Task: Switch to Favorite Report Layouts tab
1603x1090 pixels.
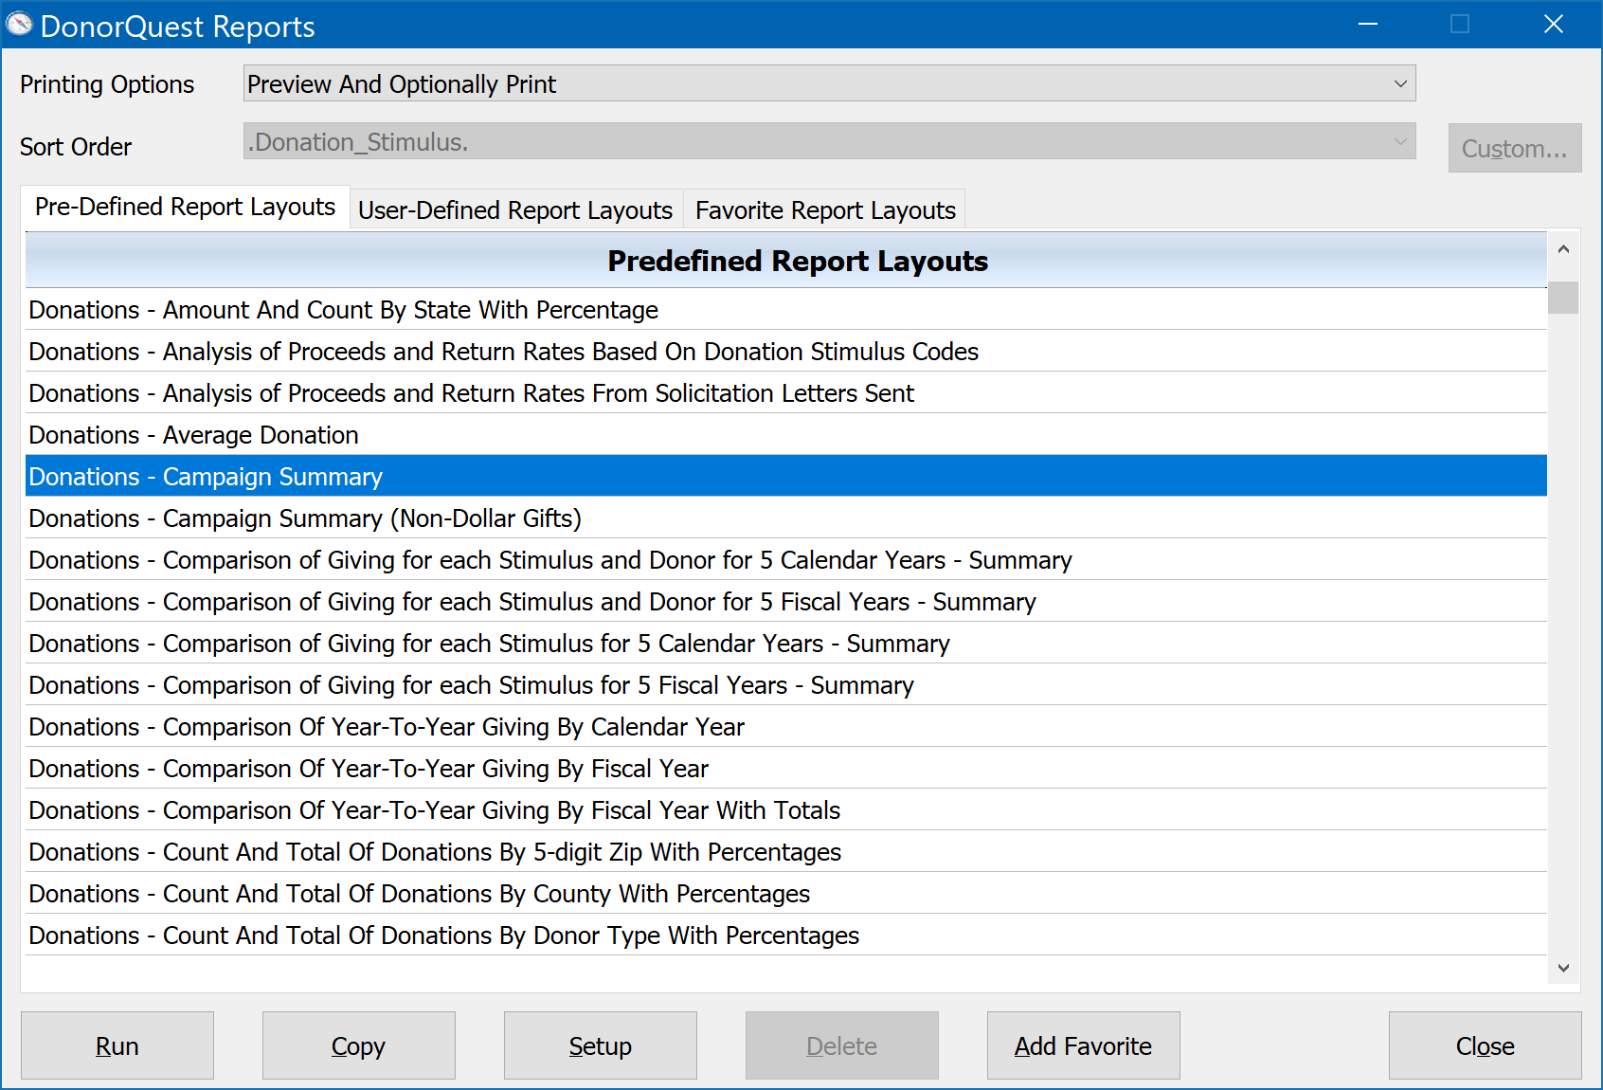Action: click(x=825, y=209)
